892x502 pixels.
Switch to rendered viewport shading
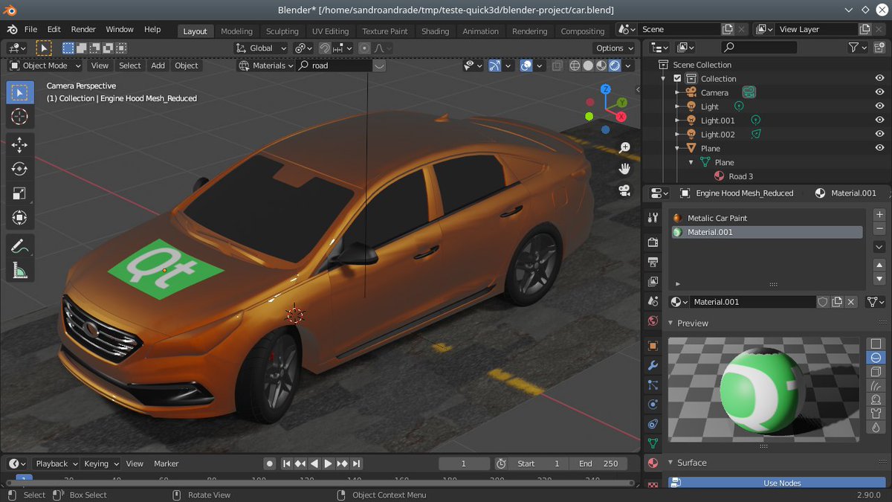pyautogui.click(x=615, y=65)
